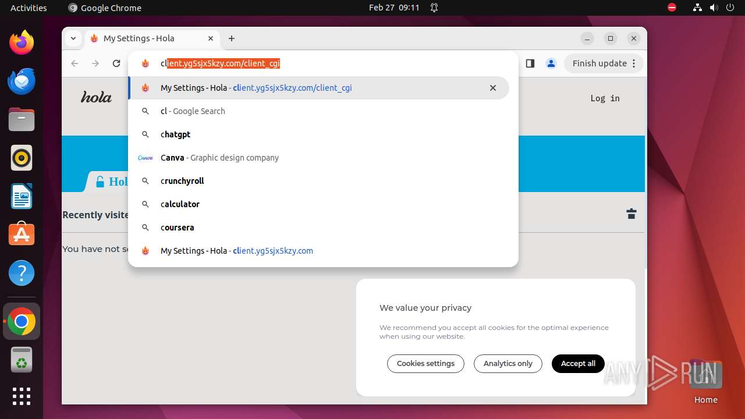Toggle Chrome side panel icon
The height and width of the screenshot is (419, 745).
tap(530, 63)
